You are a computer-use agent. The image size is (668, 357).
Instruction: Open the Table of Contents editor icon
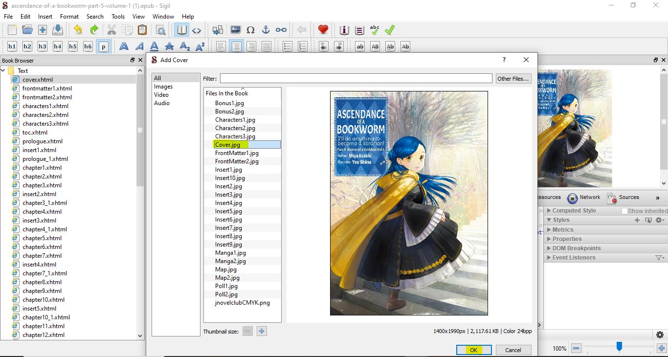(359, 30)
